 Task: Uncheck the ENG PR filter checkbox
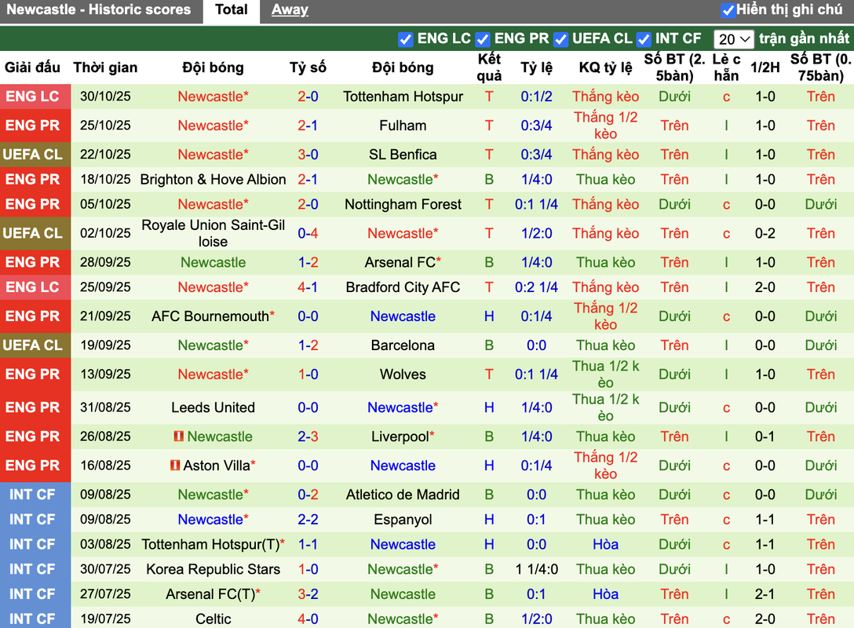(482, 39)
